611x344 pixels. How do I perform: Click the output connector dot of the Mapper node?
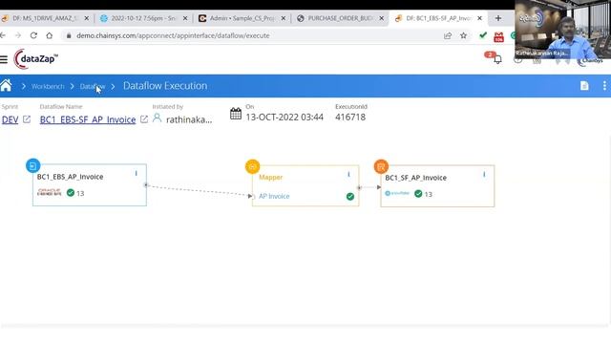point(359,187)
